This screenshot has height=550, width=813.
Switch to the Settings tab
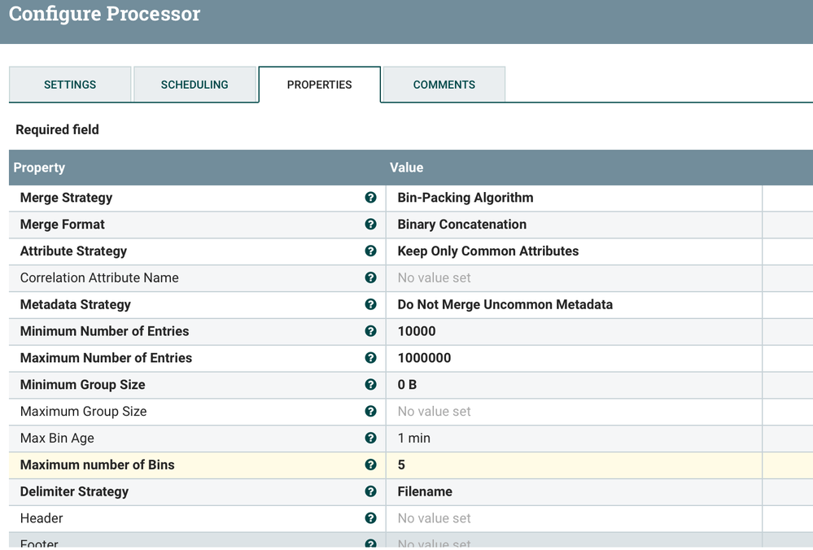tap(70, 85)
